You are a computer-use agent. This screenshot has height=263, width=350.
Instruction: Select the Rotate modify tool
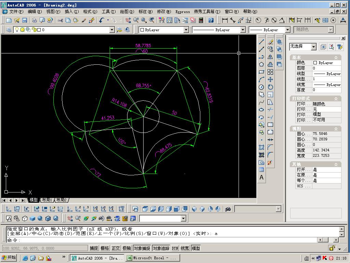point(270,87)
